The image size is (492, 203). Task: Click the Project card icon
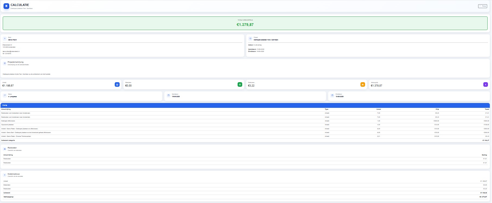coord(250,39)
